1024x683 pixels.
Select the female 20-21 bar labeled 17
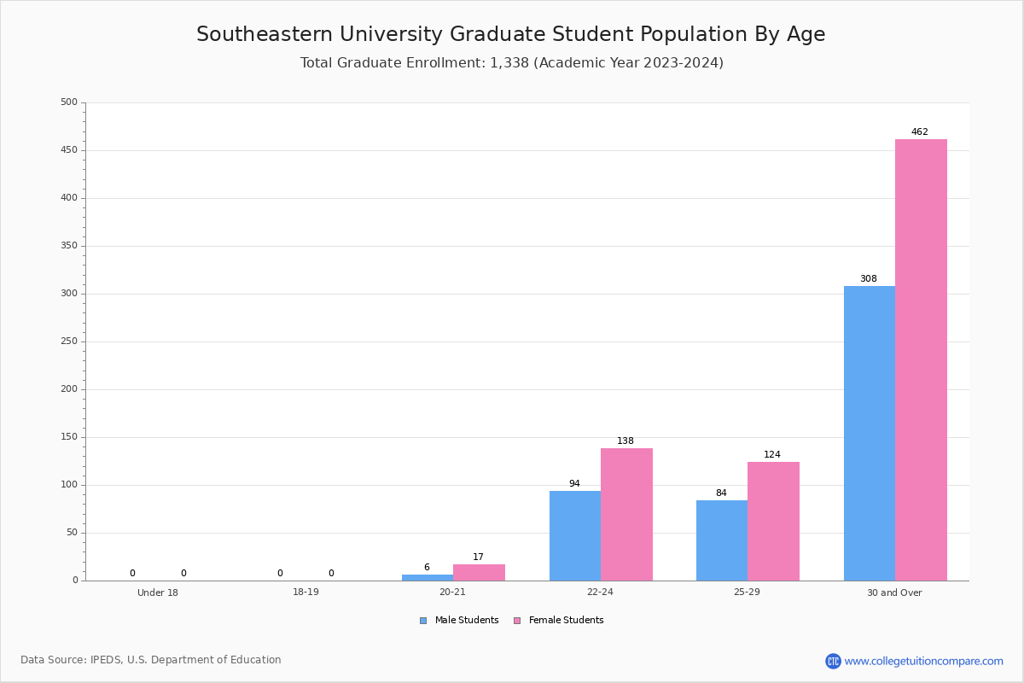coord(479,572)
